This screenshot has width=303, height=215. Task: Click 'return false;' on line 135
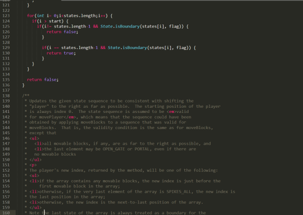point(43,80)
